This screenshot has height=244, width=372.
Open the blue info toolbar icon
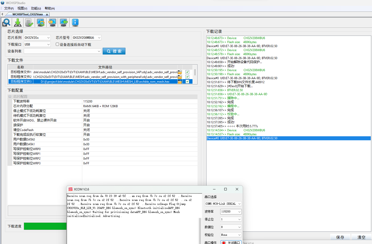(75, 23)
